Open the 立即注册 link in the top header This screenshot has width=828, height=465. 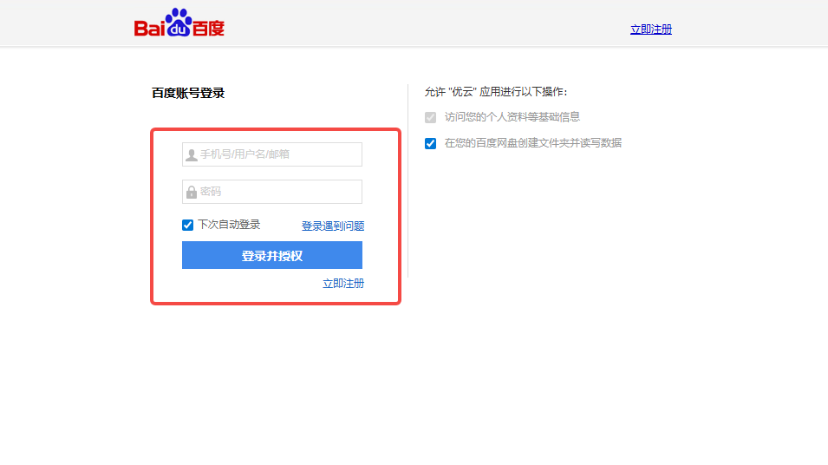(x=650, y=29)
